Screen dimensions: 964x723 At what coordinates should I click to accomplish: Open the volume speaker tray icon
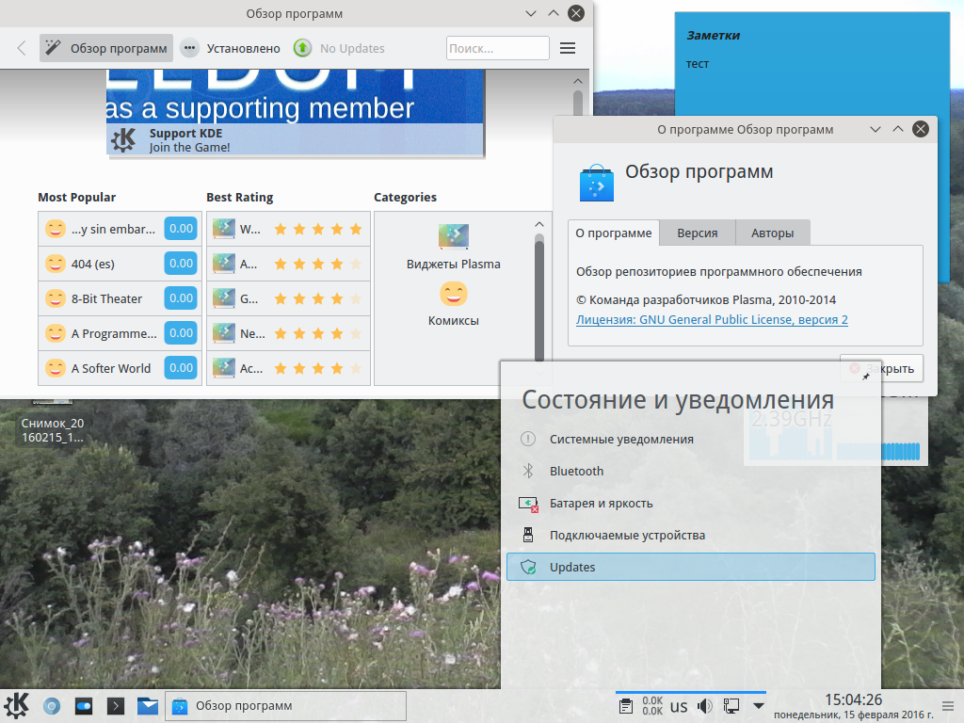click(x=705, y=706)
